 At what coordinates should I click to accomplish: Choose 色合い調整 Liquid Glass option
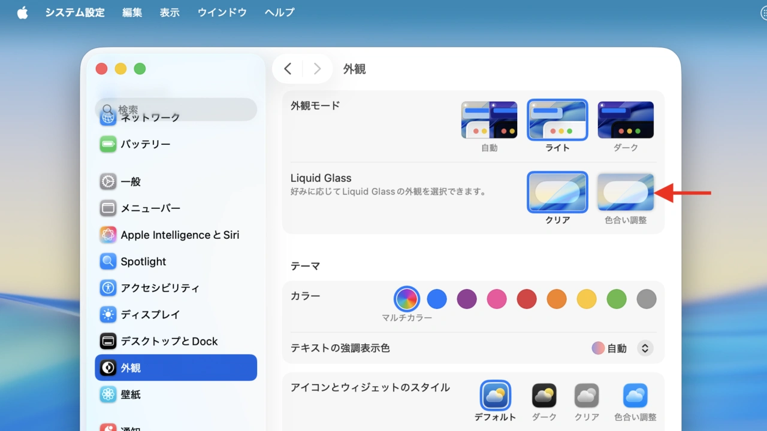pos(626,192)
